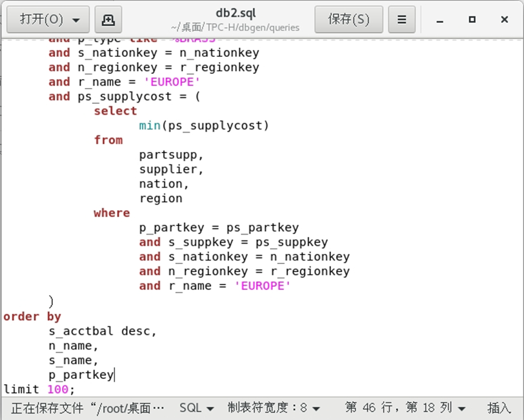Image resolution: width=524 pixels, height=420 pixels.
Task: Create a new document with the tab icon
Action: [x=109, y=19]
